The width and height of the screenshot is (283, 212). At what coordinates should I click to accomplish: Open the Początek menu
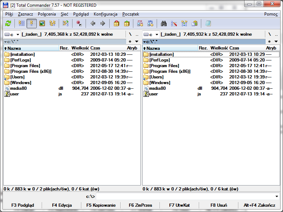point(131,14)
